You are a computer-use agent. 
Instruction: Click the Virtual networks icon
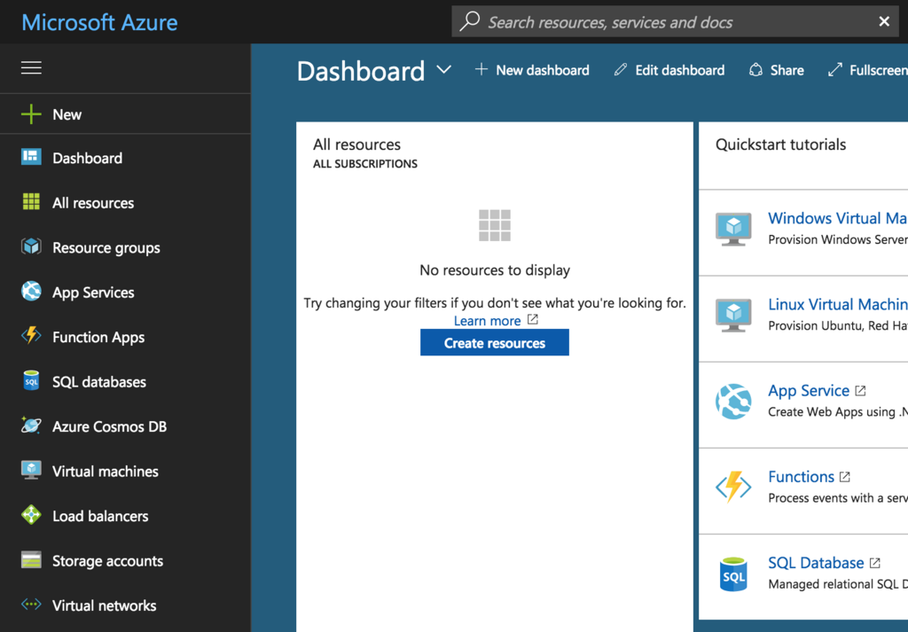31,605
